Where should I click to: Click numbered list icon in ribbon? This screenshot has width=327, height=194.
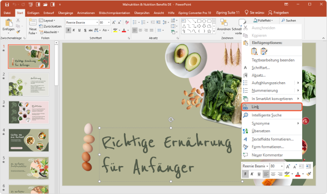point(143,22)
